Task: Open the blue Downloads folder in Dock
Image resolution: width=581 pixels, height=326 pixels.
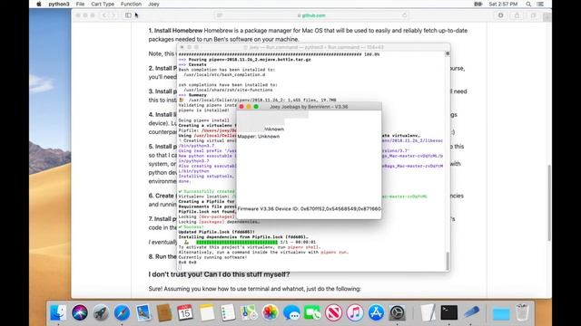Action: click(500, 312)
